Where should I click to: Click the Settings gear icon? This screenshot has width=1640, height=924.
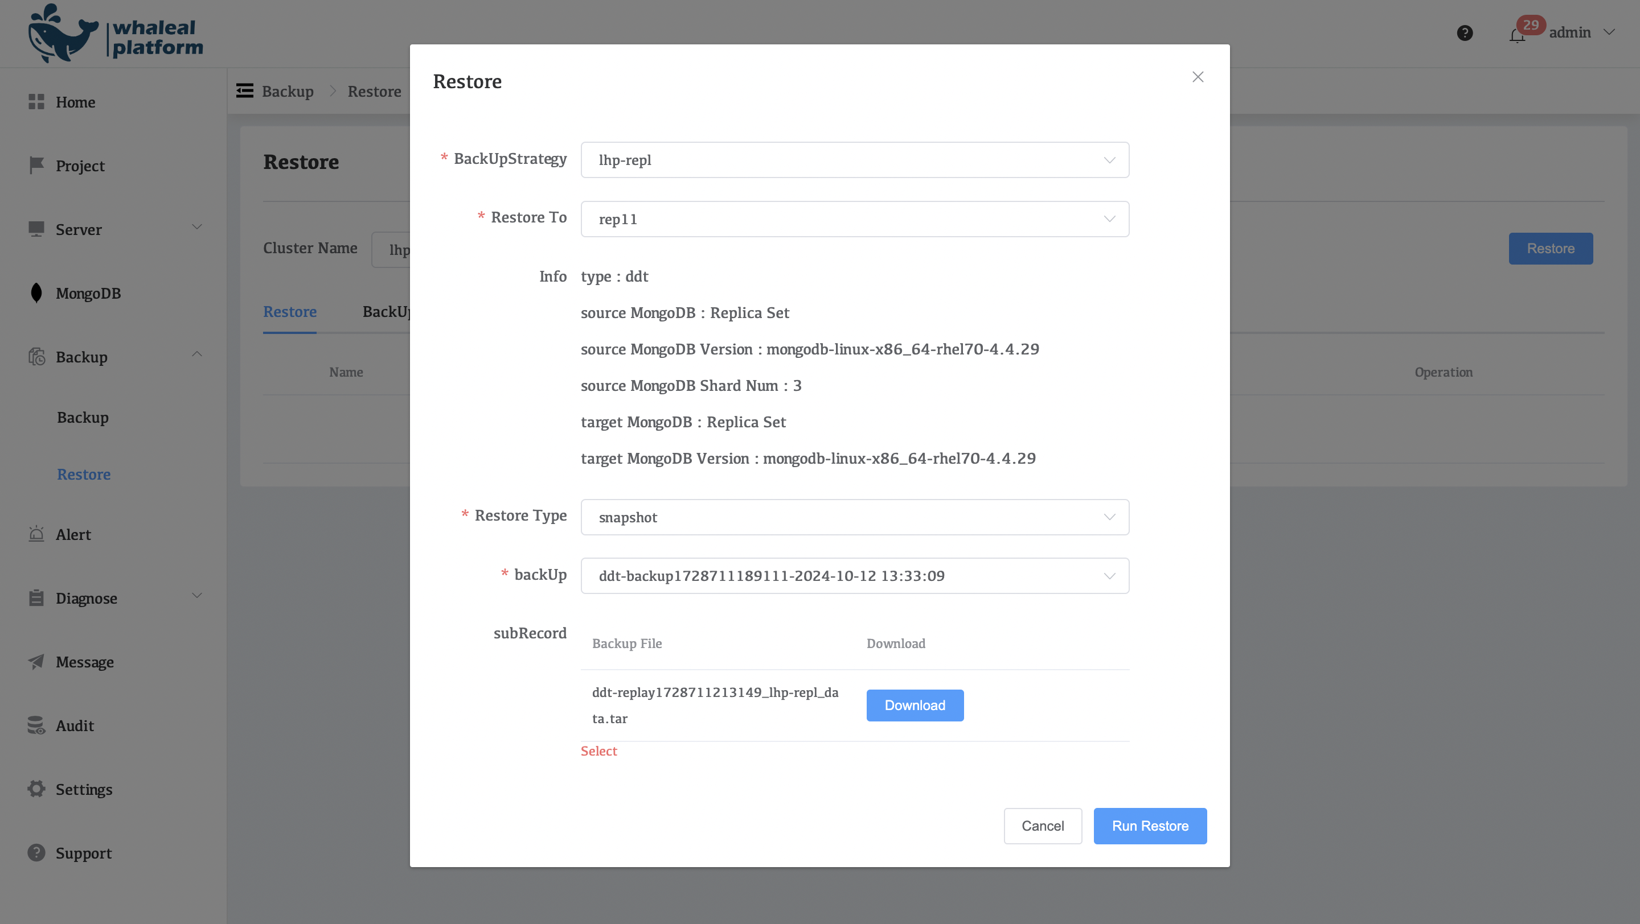36,789
